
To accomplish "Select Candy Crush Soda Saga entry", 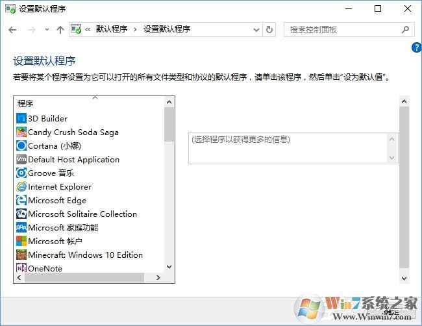I will pos(73,132).
